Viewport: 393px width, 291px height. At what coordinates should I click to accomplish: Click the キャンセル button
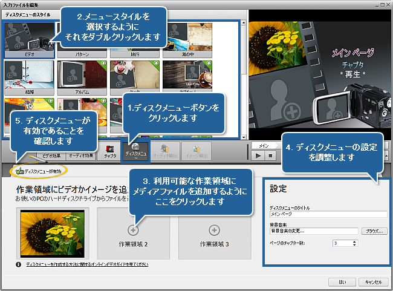(x=374, y=282)
